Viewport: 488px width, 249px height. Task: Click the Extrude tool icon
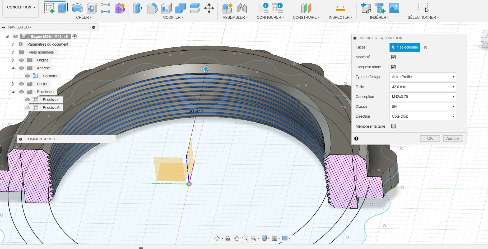tap(63, 8)
